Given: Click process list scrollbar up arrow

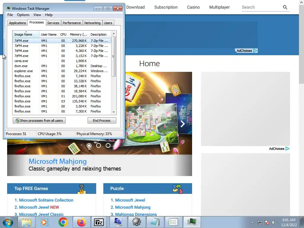Looking at the screenshot, I should click(114, 34).
